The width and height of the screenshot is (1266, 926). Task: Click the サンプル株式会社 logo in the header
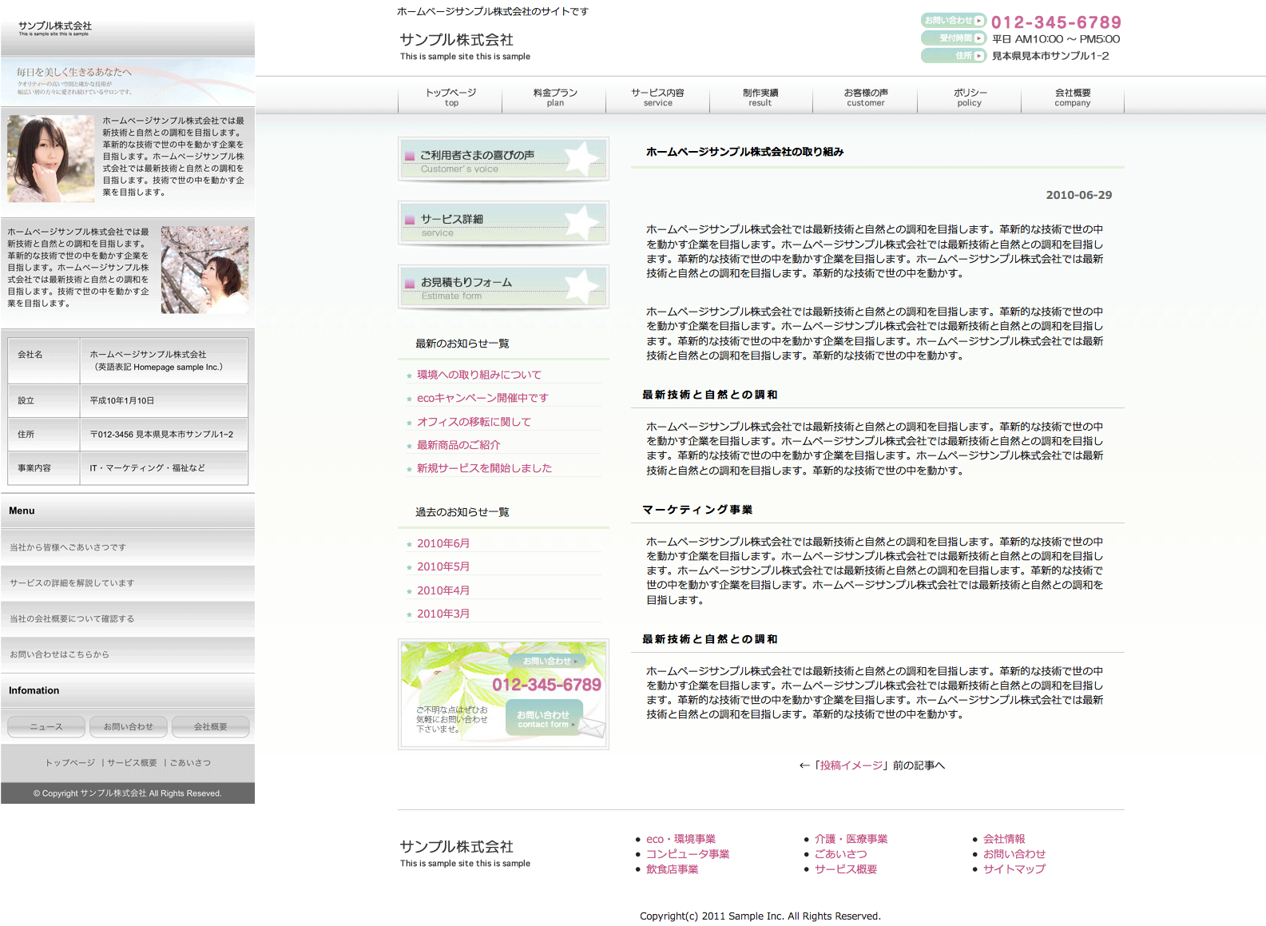click(x=456, y=40)
